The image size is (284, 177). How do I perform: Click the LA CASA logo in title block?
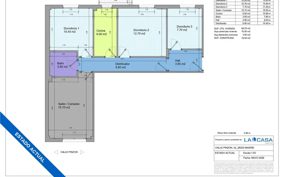point(258,140)
